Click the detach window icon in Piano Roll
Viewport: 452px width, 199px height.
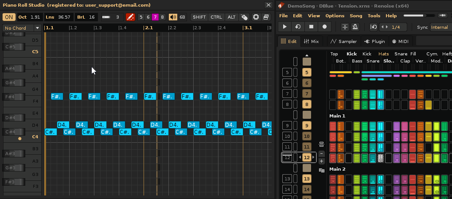click(x=266, y=17)
